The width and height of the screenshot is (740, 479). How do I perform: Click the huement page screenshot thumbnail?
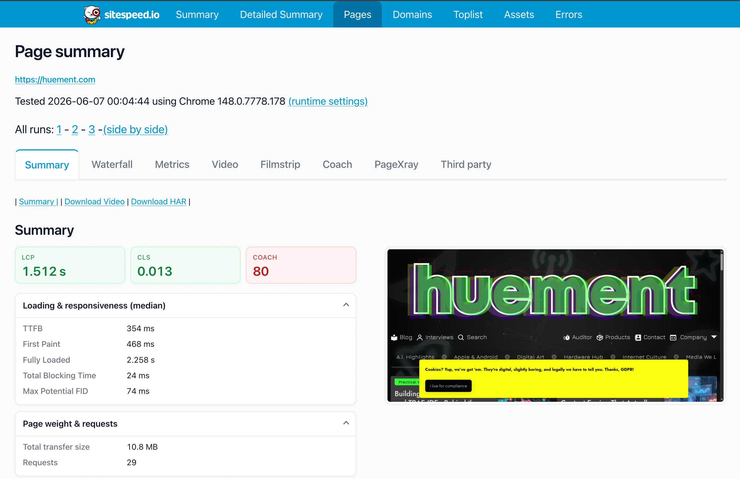[555, 325]
